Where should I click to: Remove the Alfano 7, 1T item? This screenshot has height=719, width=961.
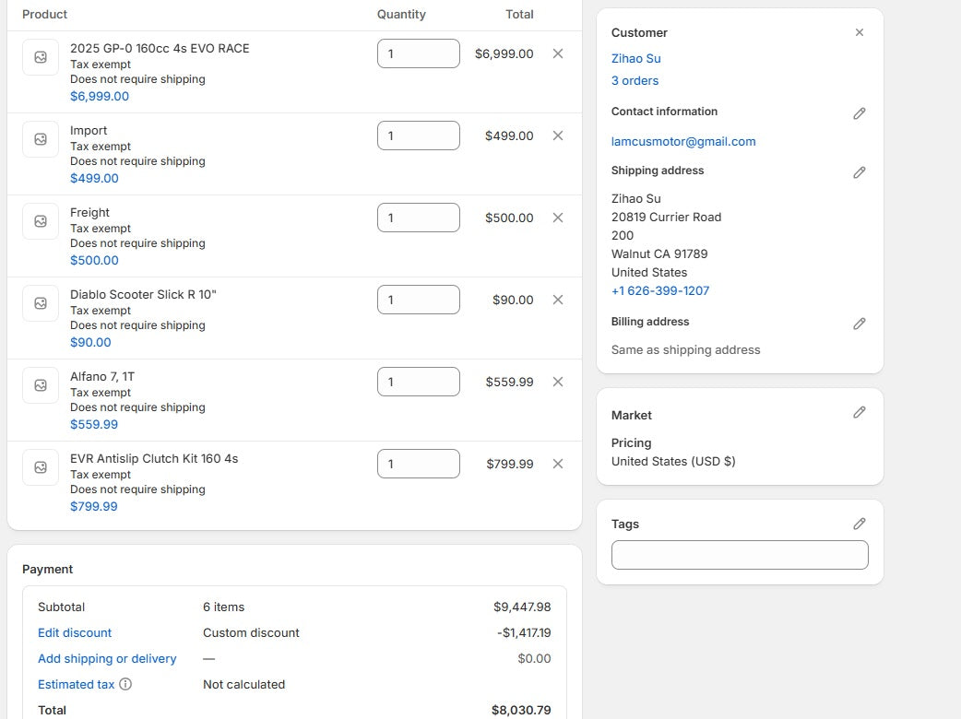coord(558,383)
